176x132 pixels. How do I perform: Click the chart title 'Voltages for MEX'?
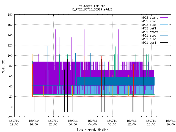92,6
